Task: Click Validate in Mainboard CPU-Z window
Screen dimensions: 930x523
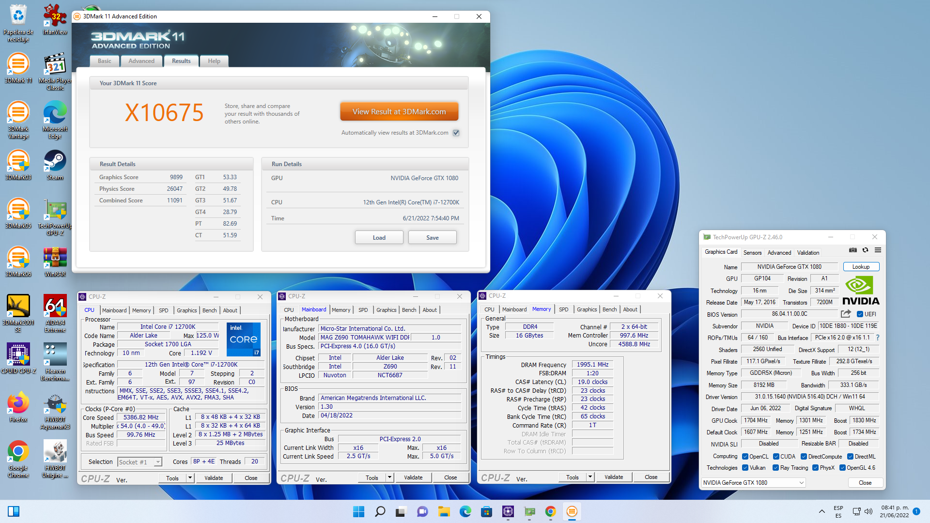Action: tap(413, 477)
